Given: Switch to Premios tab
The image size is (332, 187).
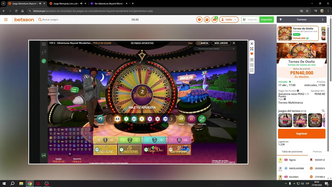Looking at the screenshot, I should click(317, 152).
